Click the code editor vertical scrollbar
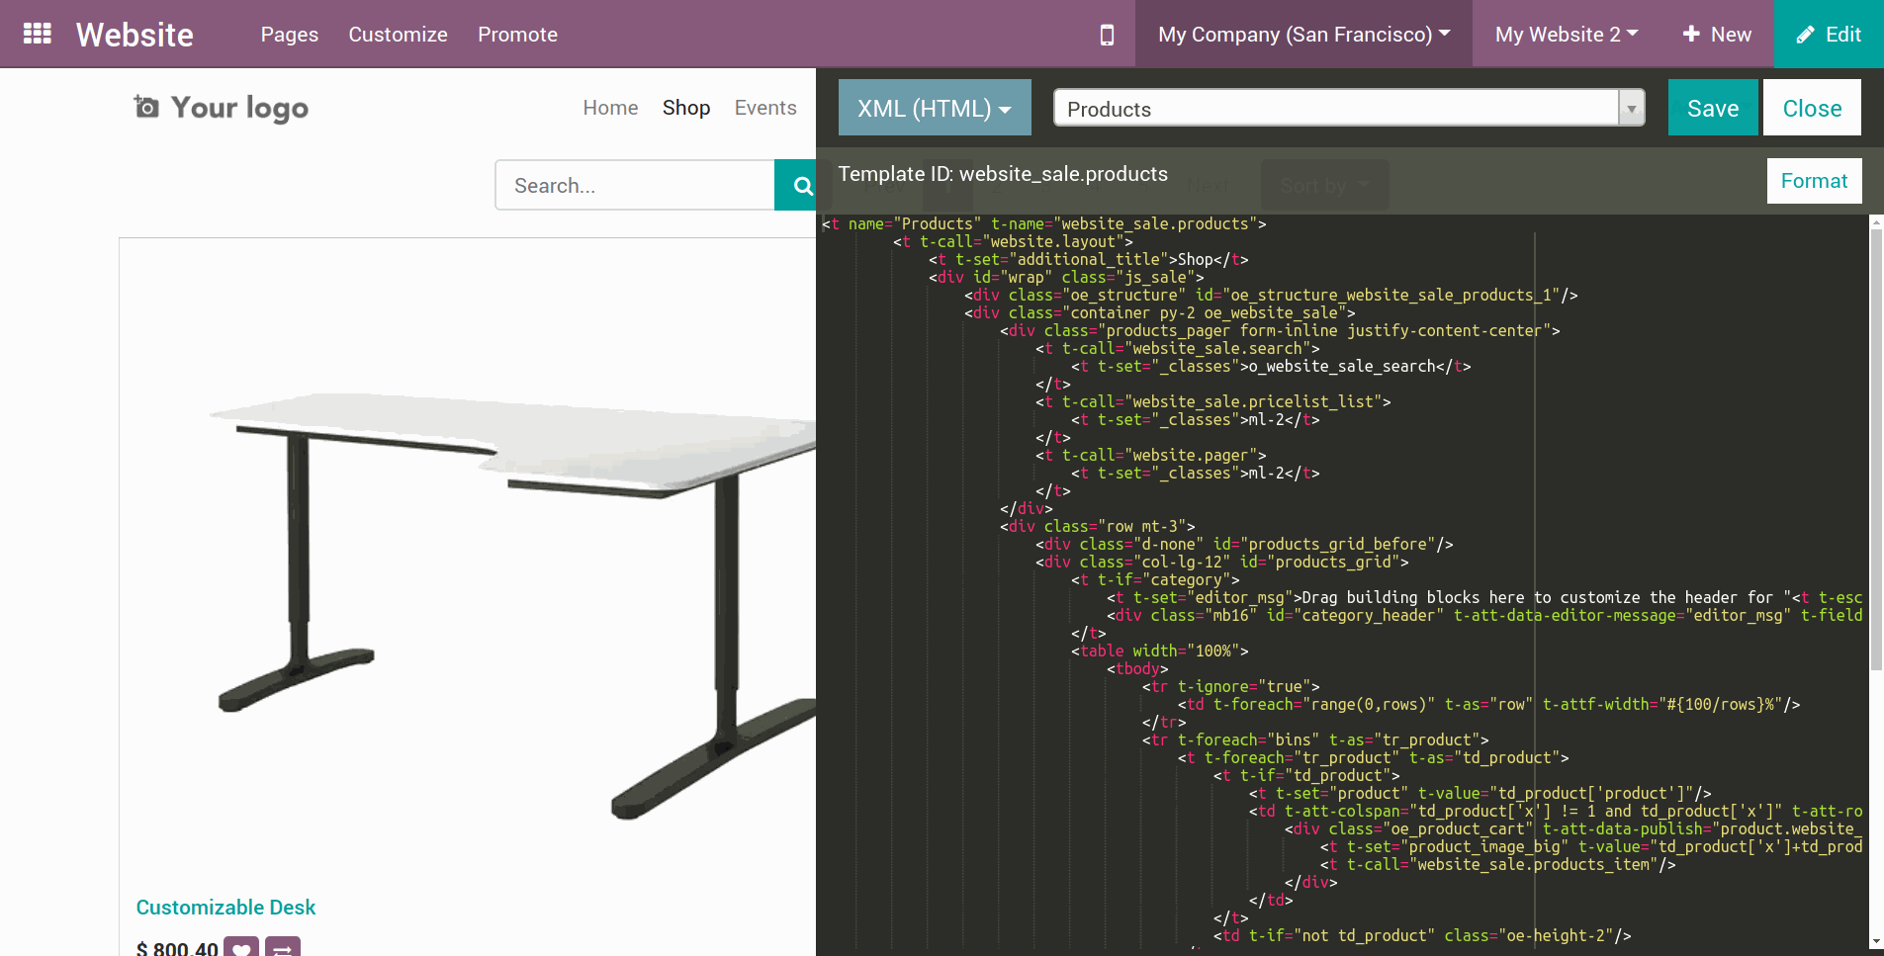The height and width of the screenshot is (956, 1884). (1876, 445)
